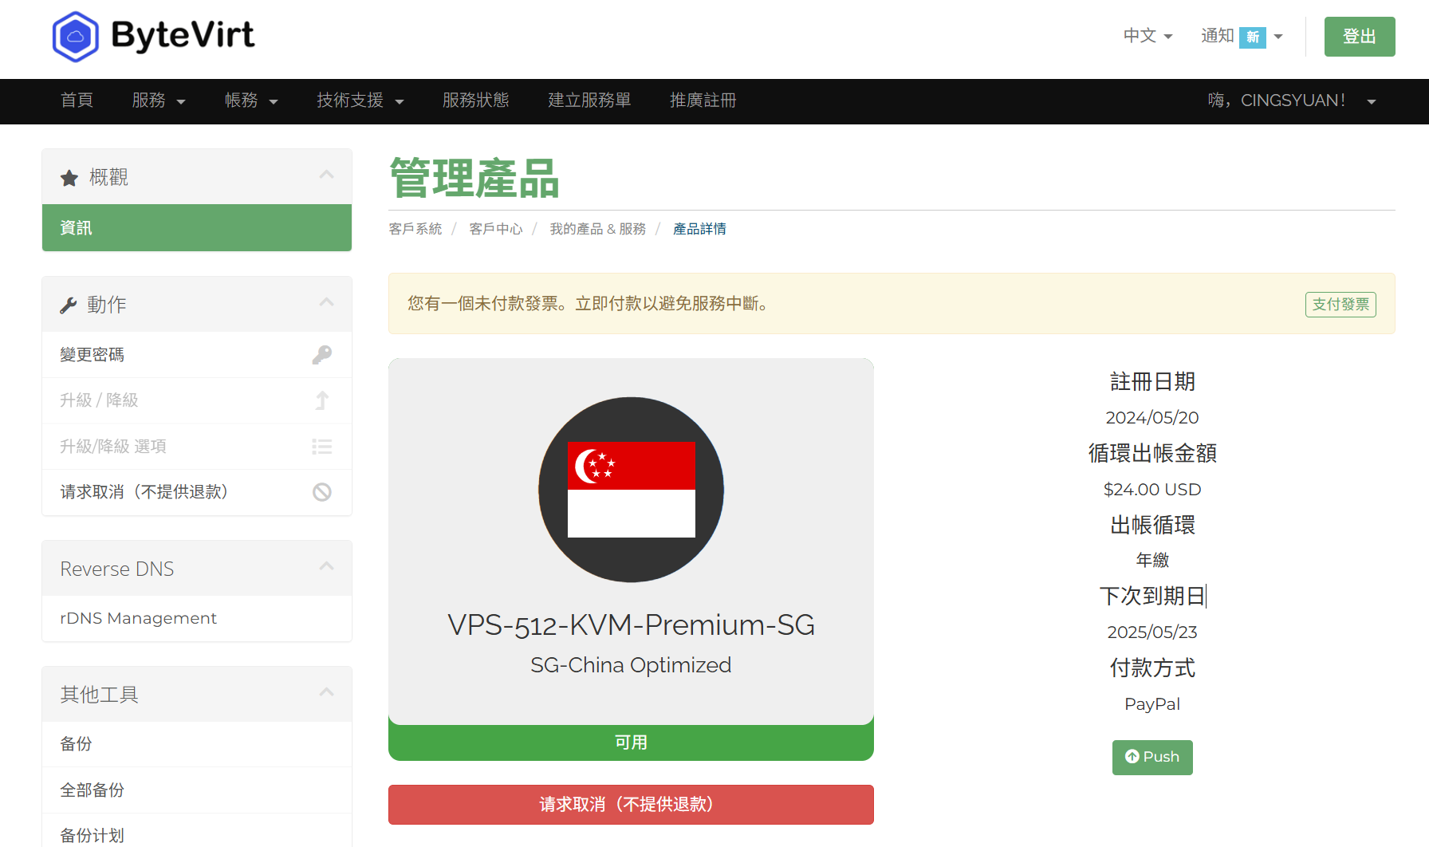Screen dimensions: 1429x847
Task: Collapse the Reverse DNS panel
Action: coord(326,566)
